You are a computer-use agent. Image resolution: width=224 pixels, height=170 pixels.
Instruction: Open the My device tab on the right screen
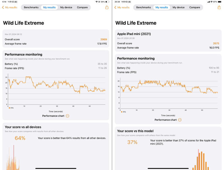coord(178,8)
